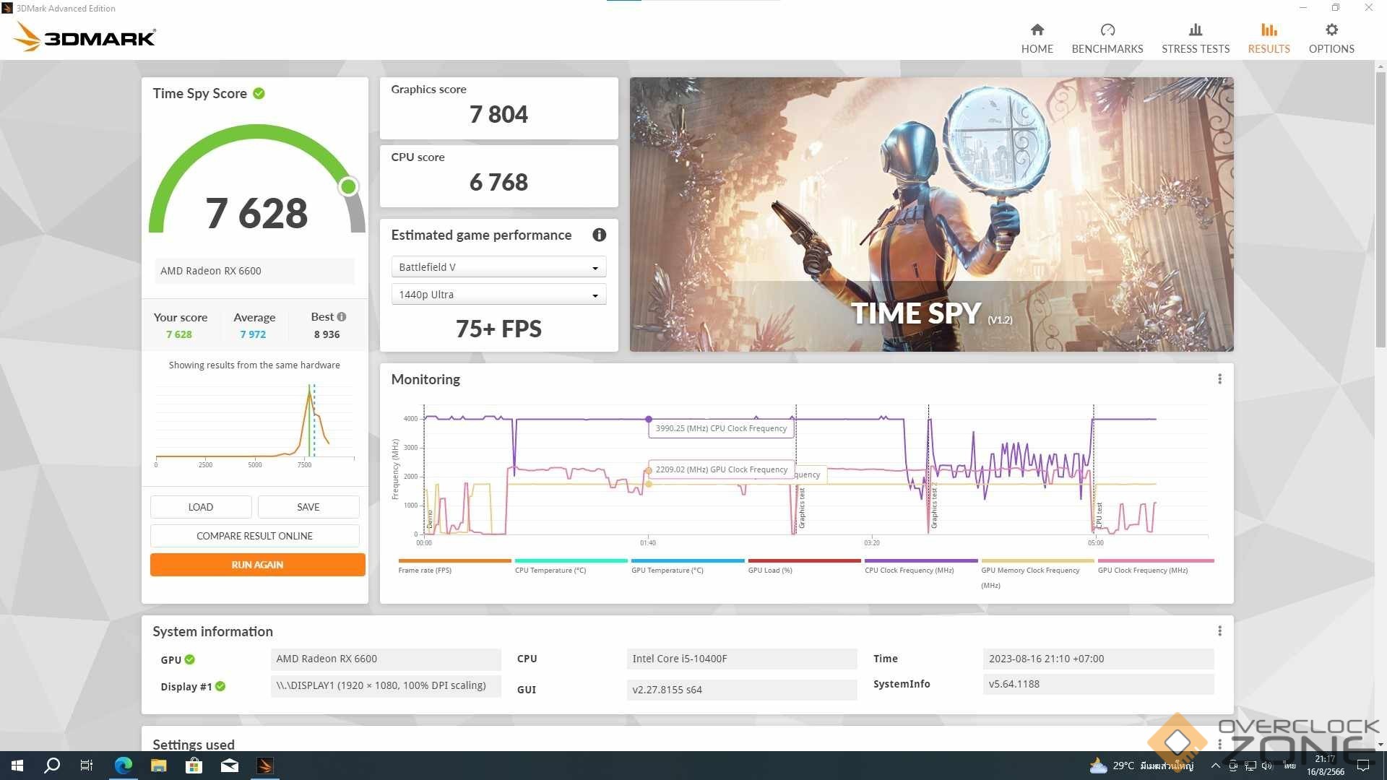Screen dimensions: 1387x780
Task: Click the Intel Core i5-10400F CPU field
Action: tap(742, 659)
